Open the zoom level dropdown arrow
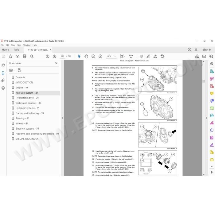The height and width of the screenshot is (215, 215). tap(115, 56)
